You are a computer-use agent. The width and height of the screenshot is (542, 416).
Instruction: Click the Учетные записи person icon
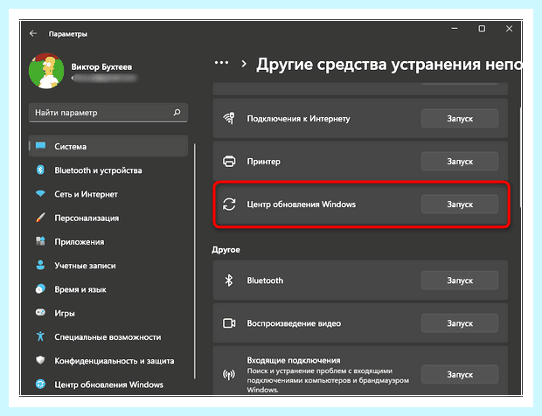click(40, 265)
